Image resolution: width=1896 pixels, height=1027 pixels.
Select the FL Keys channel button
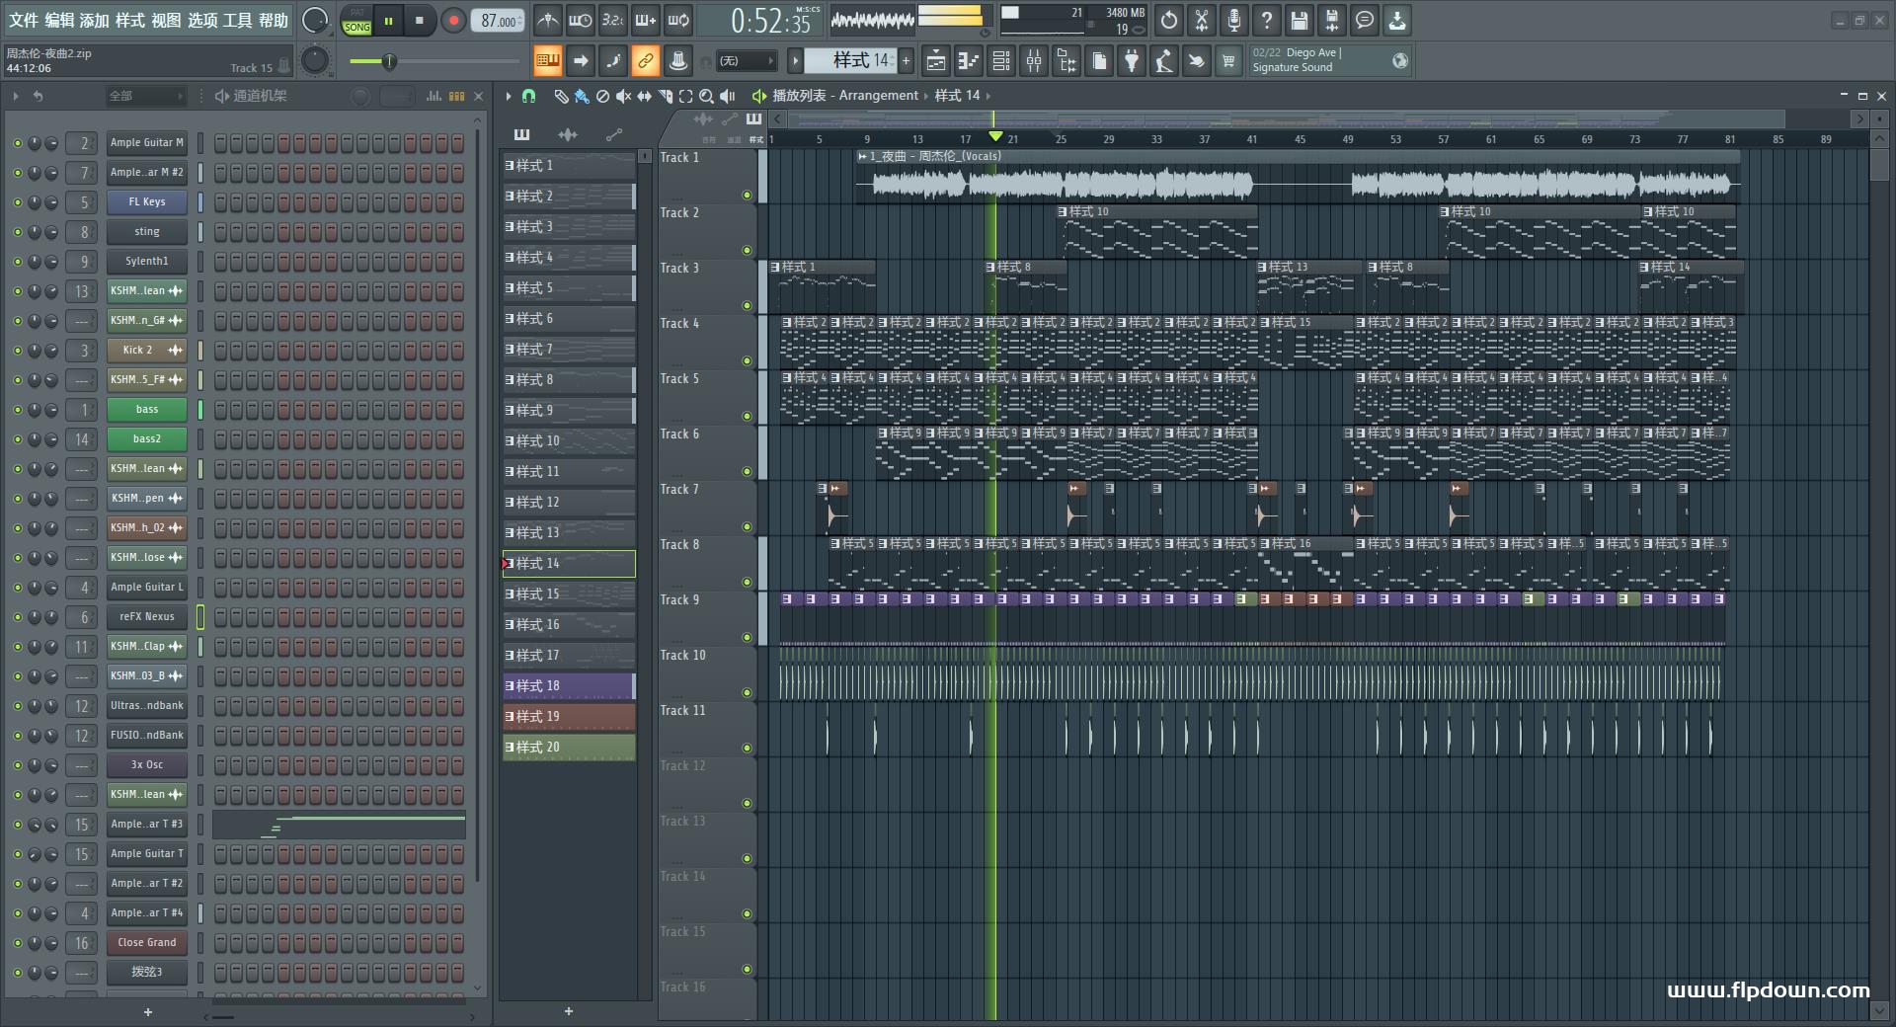[x=147, y=202]
